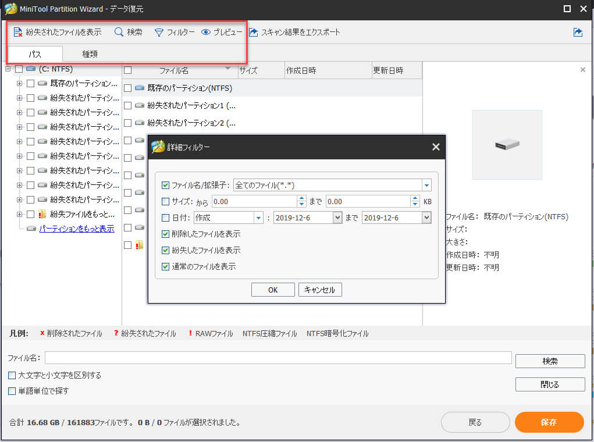Check the C: NTFS tree checkbox

19,69
